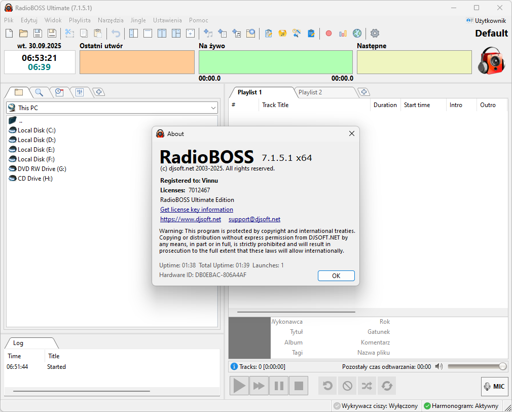The image size is (512, 412).
Task: Click the Next track fast-forward button
Action: click(x=259, y=386)
